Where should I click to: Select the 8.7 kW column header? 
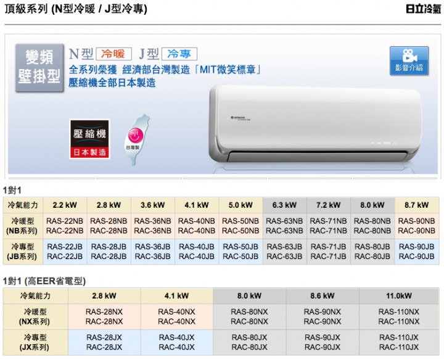416,205
